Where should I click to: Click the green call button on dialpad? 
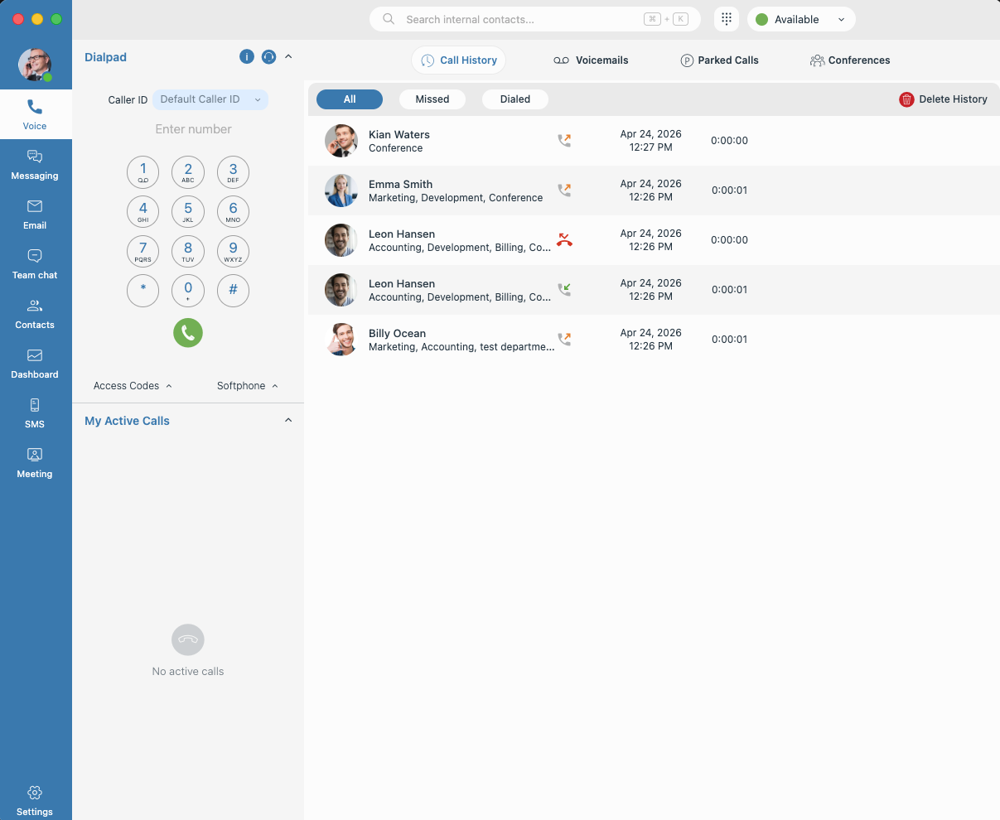[x=188, y=333]
